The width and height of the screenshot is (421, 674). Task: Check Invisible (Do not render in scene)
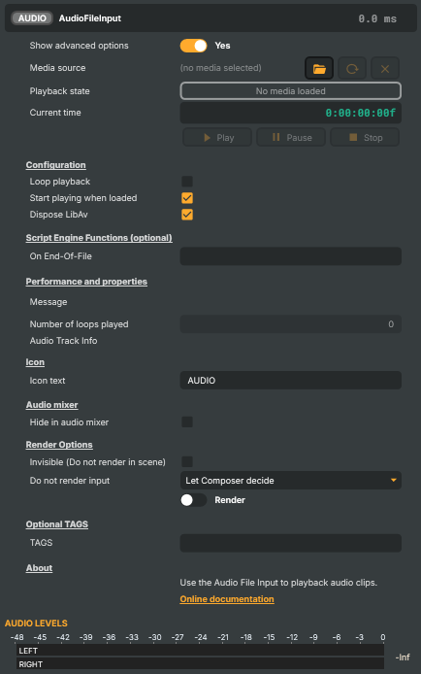pos(187,461)
